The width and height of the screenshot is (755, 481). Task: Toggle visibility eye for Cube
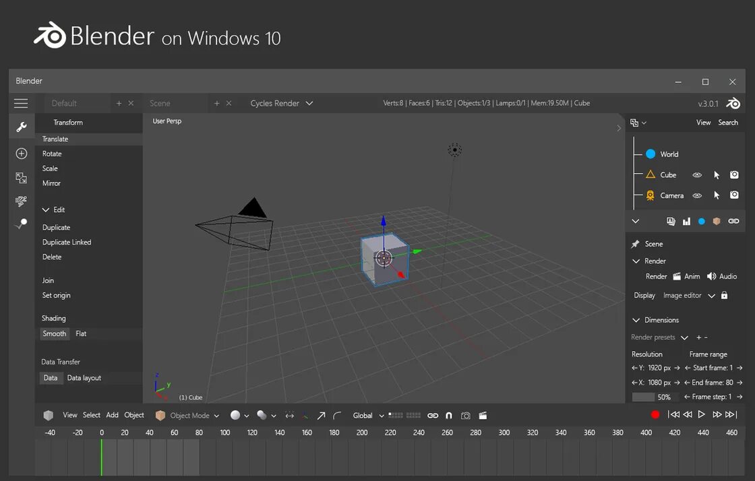(x=697, y=174)
